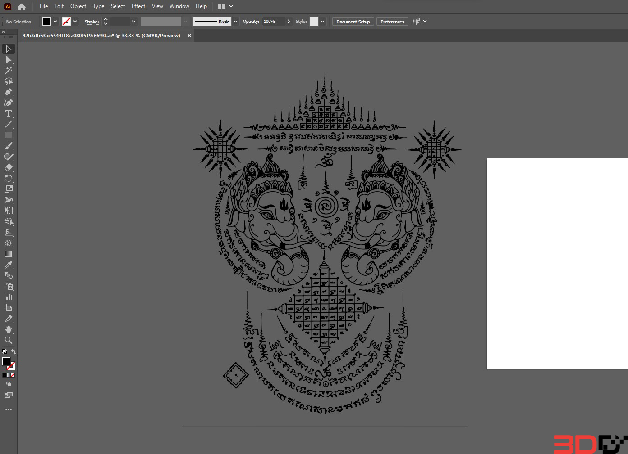The height and width of the screenshot is (454, 628).
Task: Select the Column Graph tool
Action: (9, 297)
